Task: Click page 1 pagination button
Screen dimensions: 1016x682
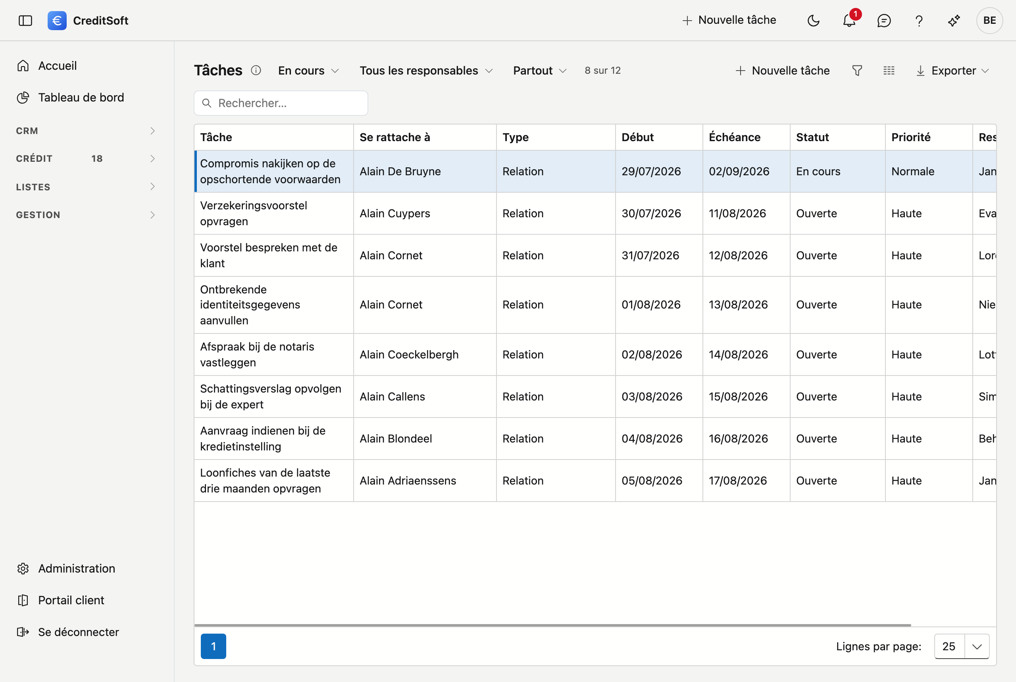Action: [213, 646]
